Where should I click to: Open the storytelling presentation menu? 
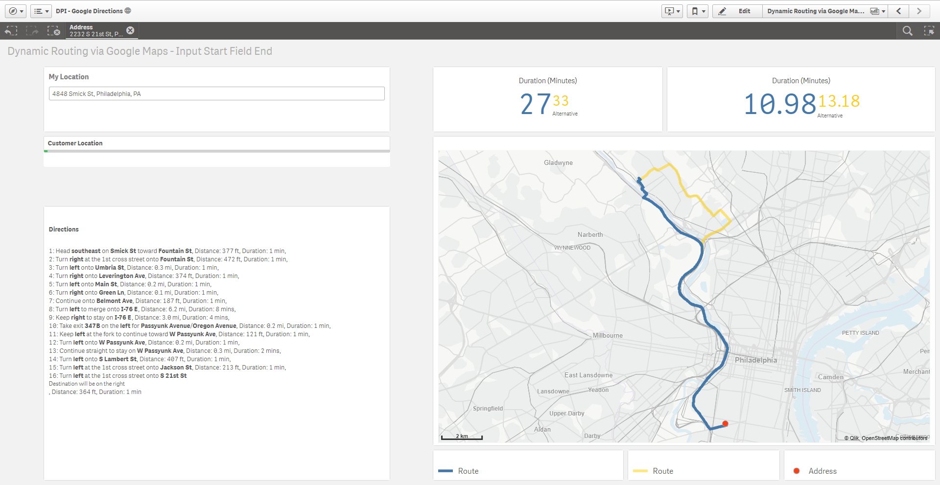coord(672,11)
